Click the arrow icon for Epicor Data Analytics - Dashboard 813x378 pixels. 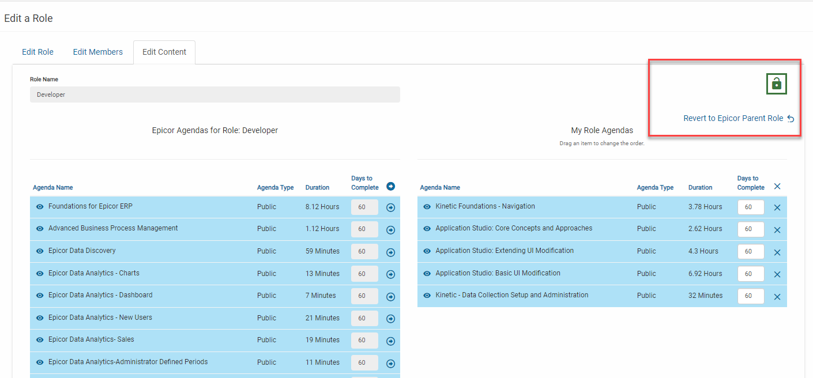click(390, 296)
